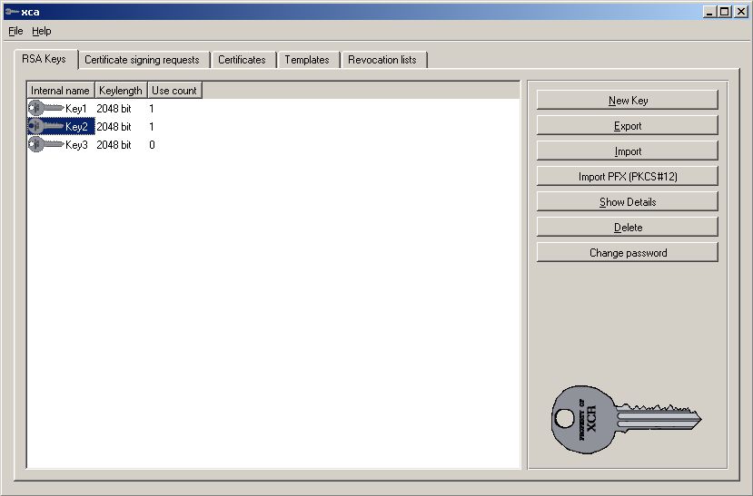Sort by the Keylength column header
The image size is (753, 496).
[x=121, y=91]
